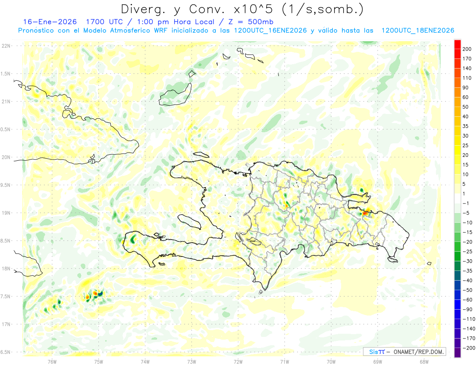
Task: Click the colorbar value '200' at top
Action: [x=467, y=49]
